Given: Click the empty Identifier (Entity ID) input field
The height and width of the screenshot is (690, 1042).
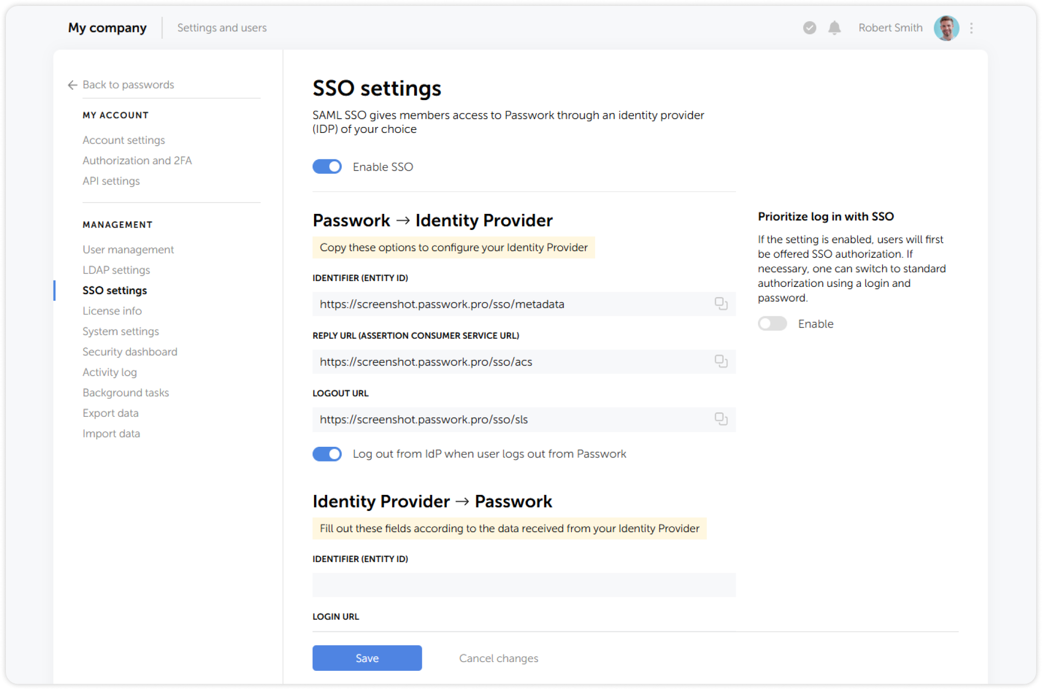Looking at the screenshot, I should pyautogui.click(x=523, y=585).
